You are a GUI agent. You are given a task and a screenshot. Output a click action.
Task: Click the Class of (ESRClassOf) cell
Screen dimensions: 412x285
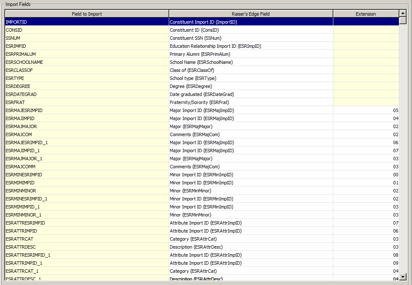coord(251,70)
